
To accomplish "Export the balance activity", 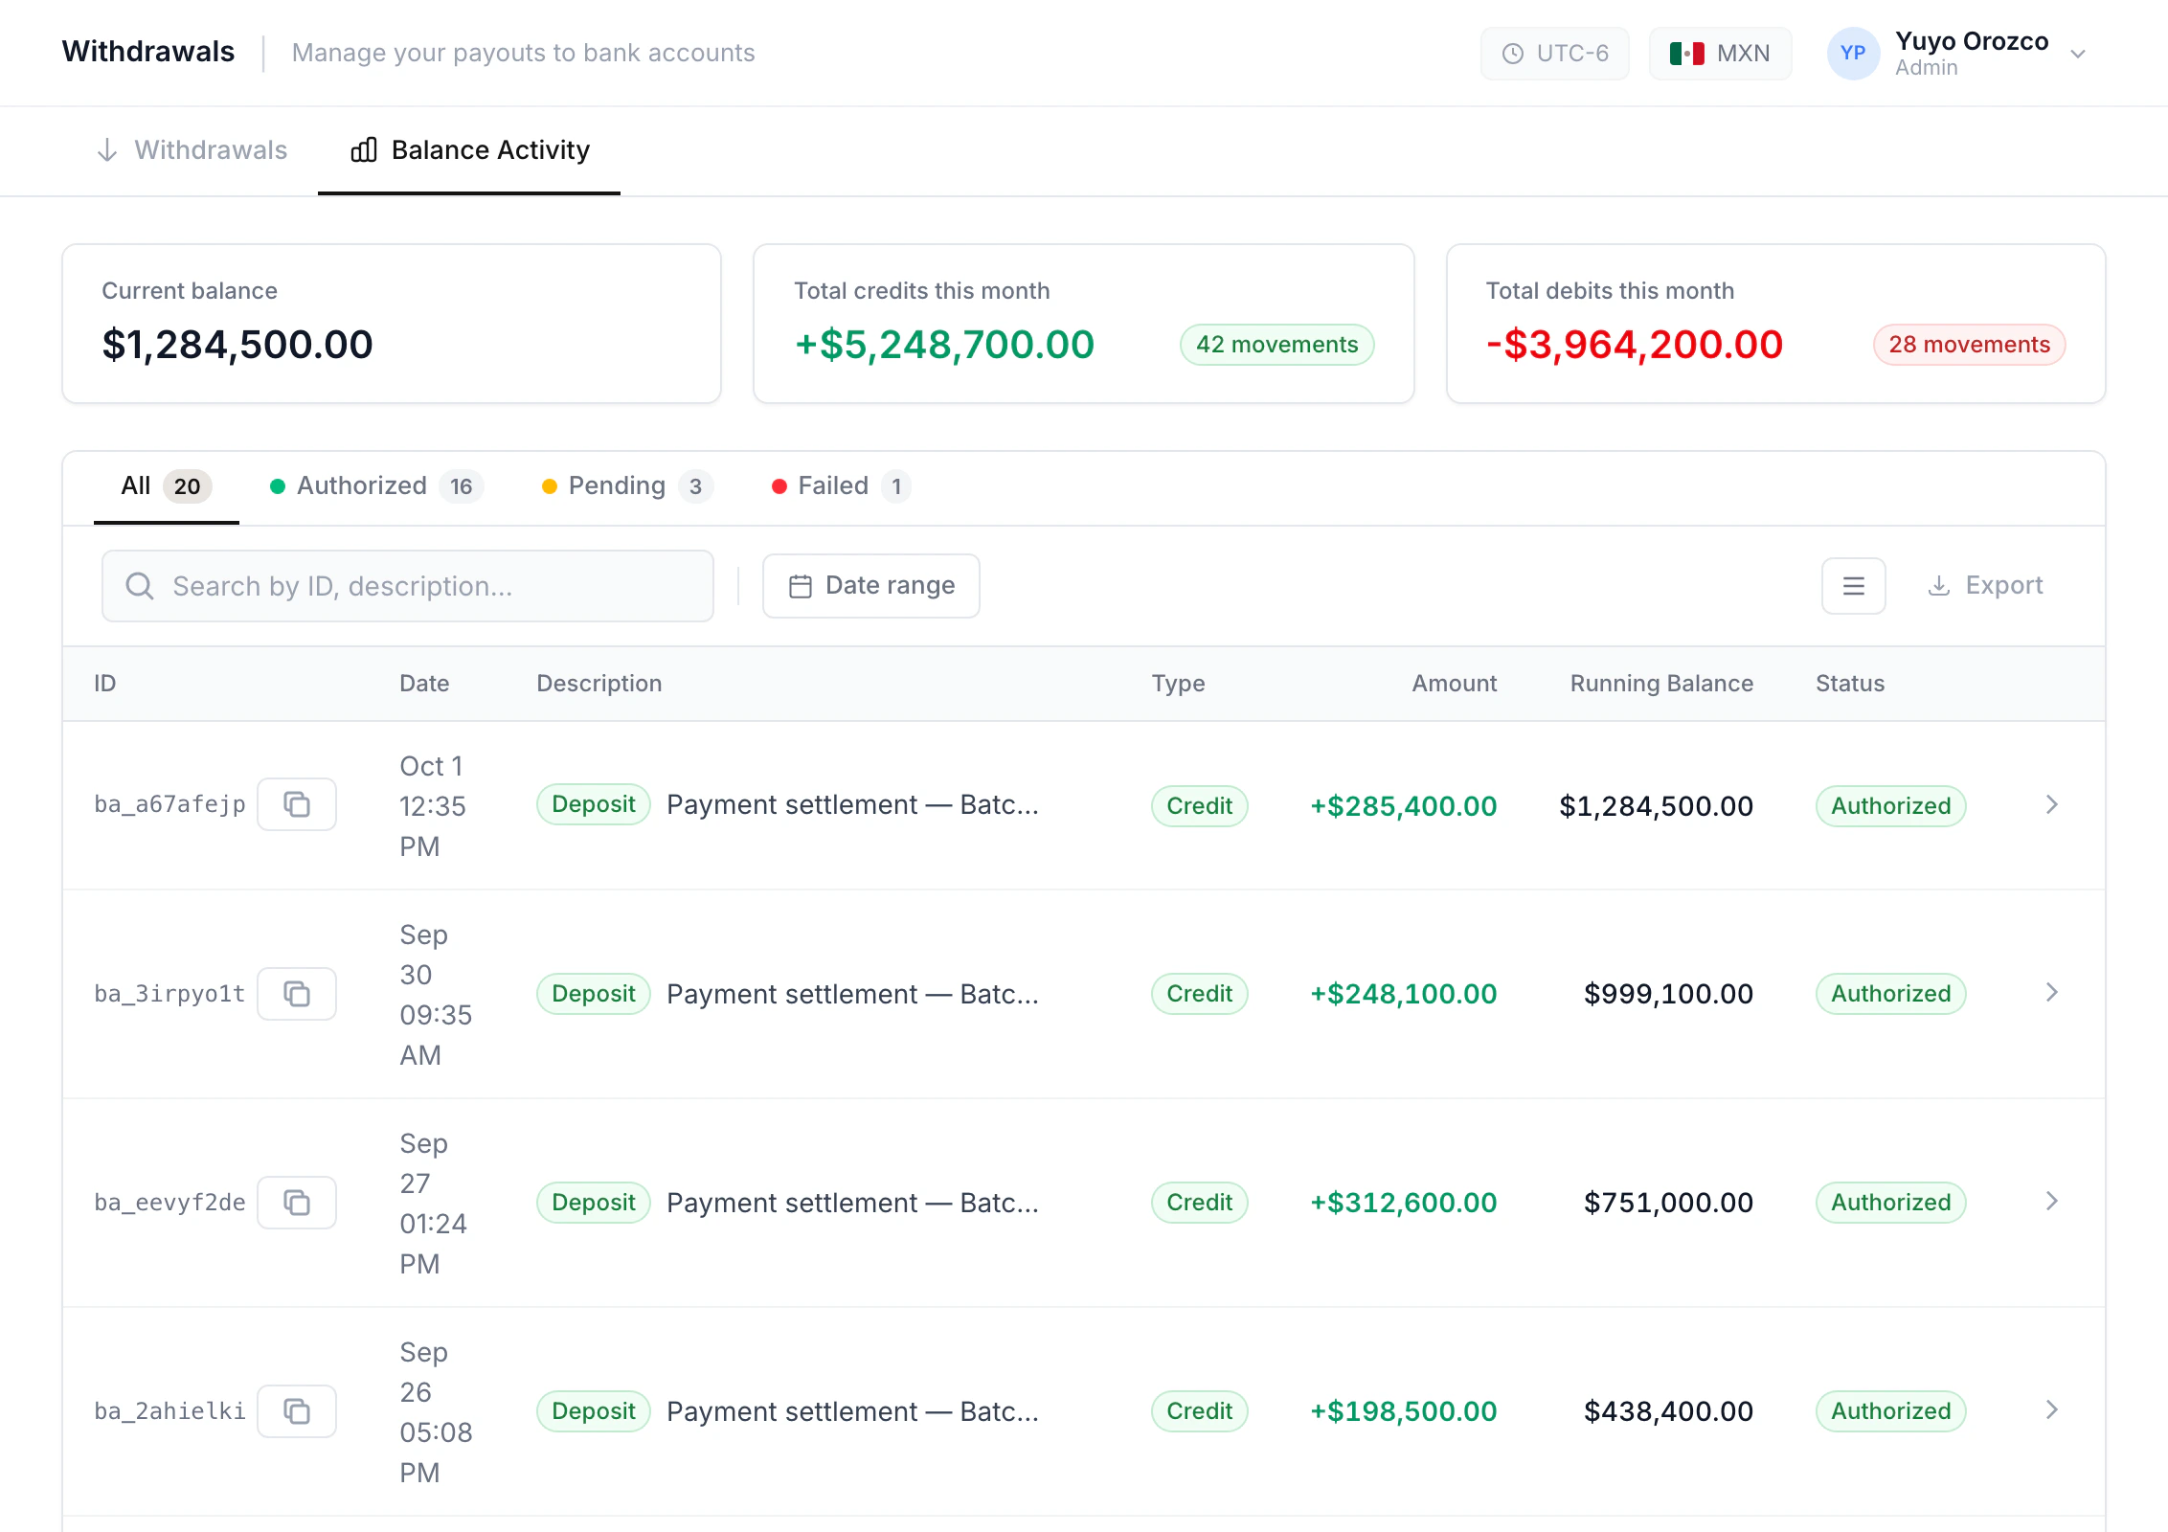I will point(1985,586).
